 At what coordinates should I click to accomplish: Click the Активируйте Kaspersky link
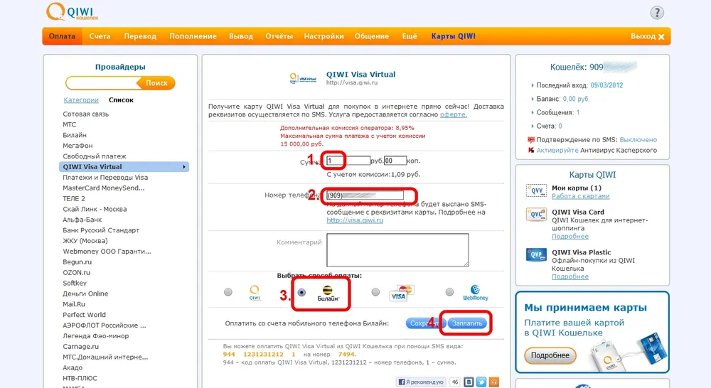click(557, 150)
